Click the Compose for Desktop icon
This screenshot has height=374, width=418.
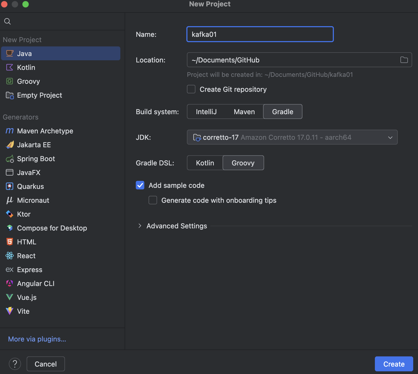pyautogui.click(x=10, y=228)
